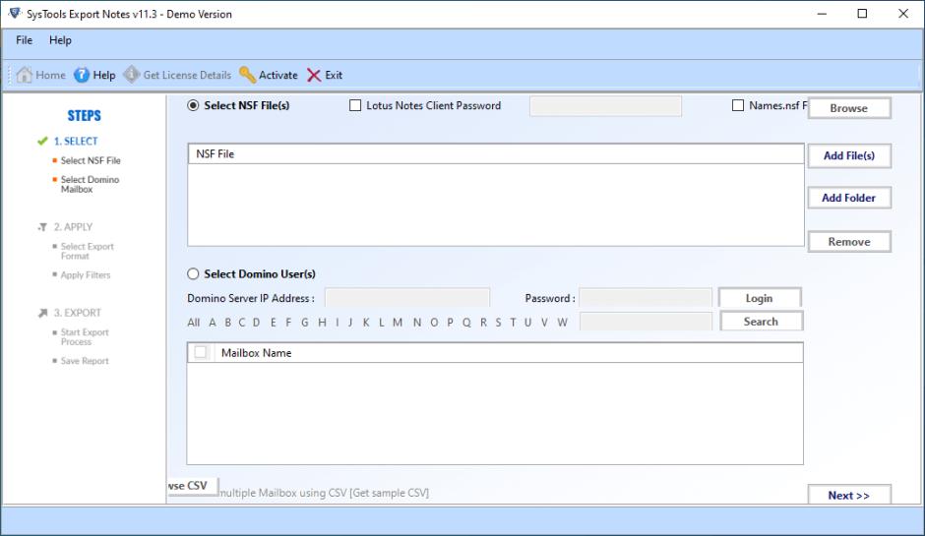
Task: Click the '3. EXPORT' step heading
Action: [x=78, y=313]
